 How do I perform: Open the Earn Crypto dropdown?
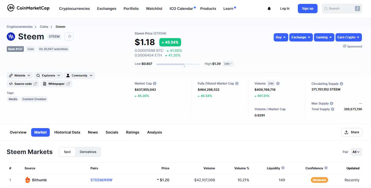click(x=349, y=37)
